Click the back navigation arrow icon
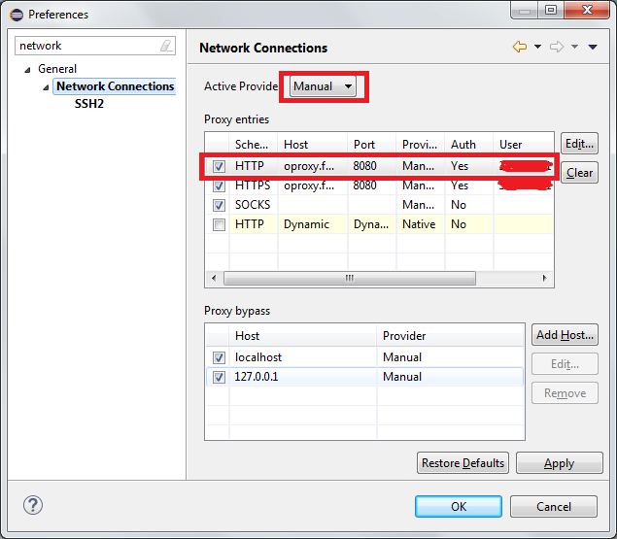The width and height of the screenshot is (617, 539). point(520,47)
